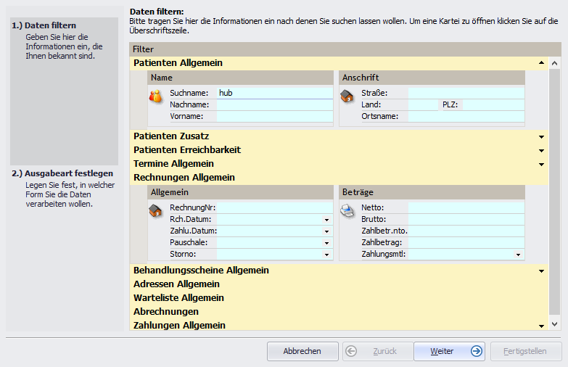Open the Zahlungsmtl dropdown list
Image resolution: width=568 pixels, height=367 pixels.
click(x=518, y=255)
